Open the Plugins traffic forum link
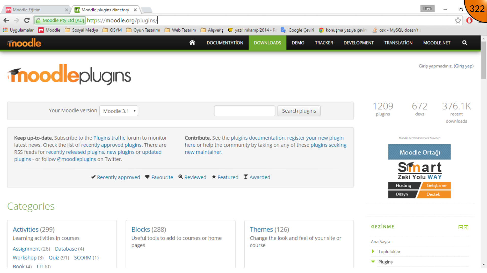Screen dimensions: 487x273 click(109, 138)
